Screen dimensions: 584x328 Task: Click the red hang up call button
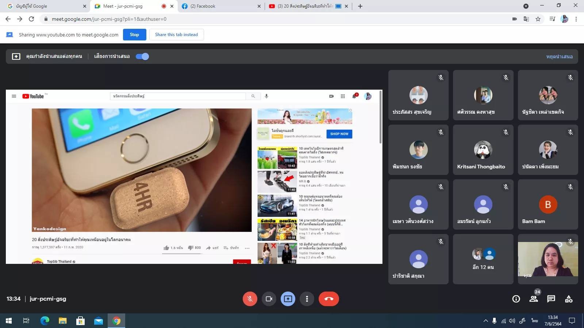pos(328,299)
